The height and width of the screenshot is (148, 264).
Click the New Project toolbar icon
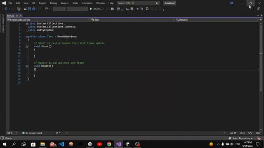point(19,9)
